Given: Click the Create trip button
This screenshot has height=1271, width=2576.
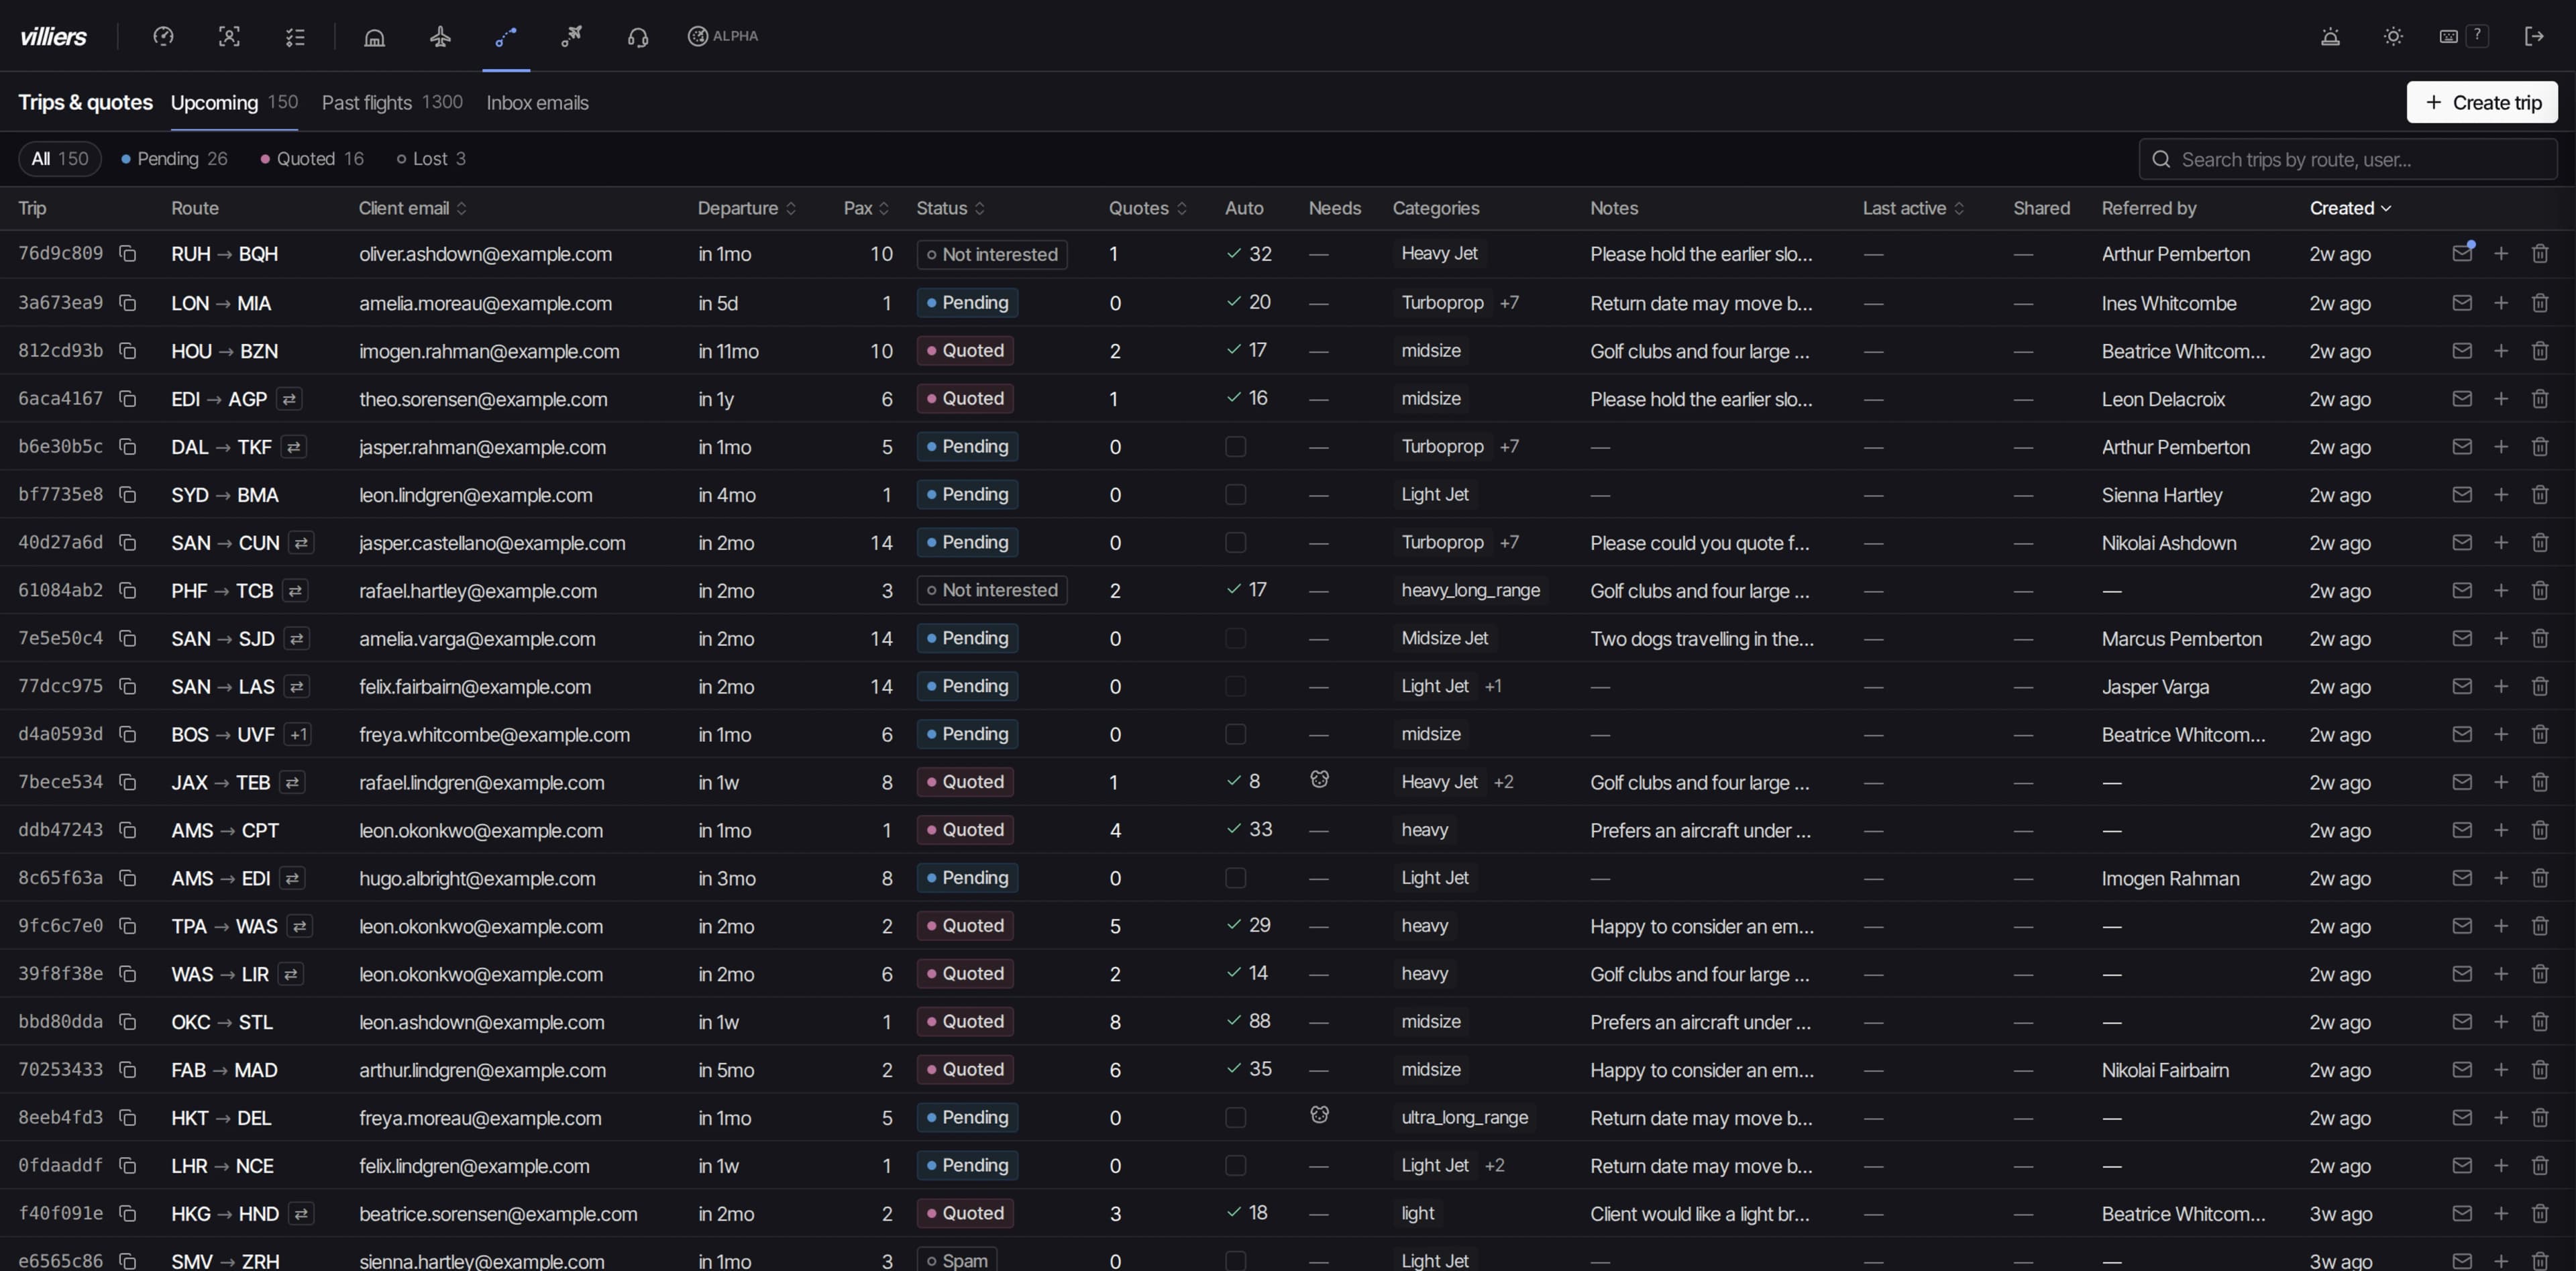Looking at the screenshot, I should point(2482,102).
